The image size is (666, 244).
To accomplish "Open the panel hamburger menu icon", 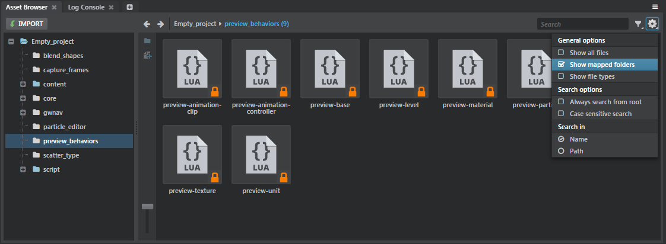I will [x=655, y=7].
